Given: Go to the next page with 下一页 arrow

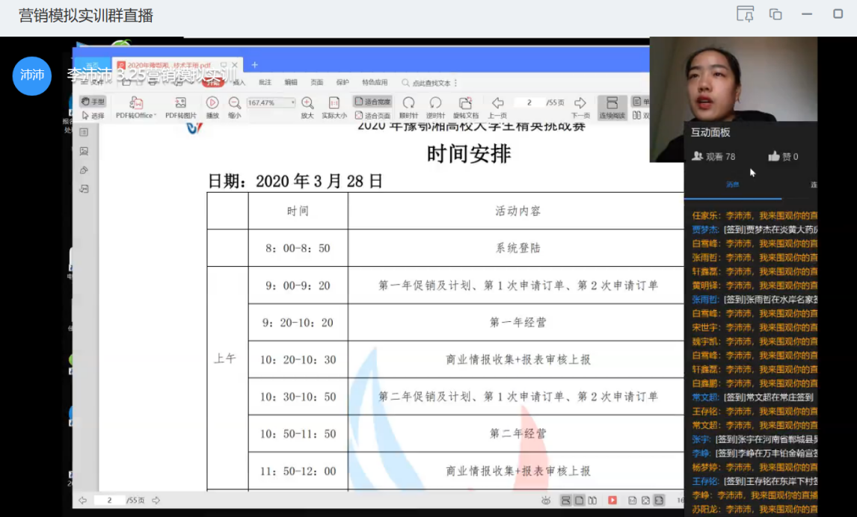Looking at the screenshot, I should click(580, 103).
